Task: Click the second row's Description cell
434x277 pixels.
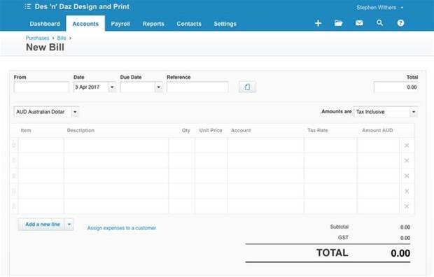Action: (116, 160)
